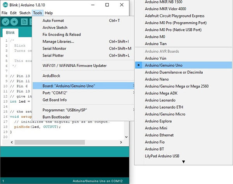The width and height of the screenshot is (233, 184).
Task: Select Adafruit Circuit Playground Express board
Action: tap(184, 16)
